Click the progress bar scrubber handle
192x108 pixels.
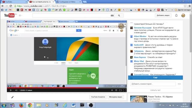click(97, 88)
